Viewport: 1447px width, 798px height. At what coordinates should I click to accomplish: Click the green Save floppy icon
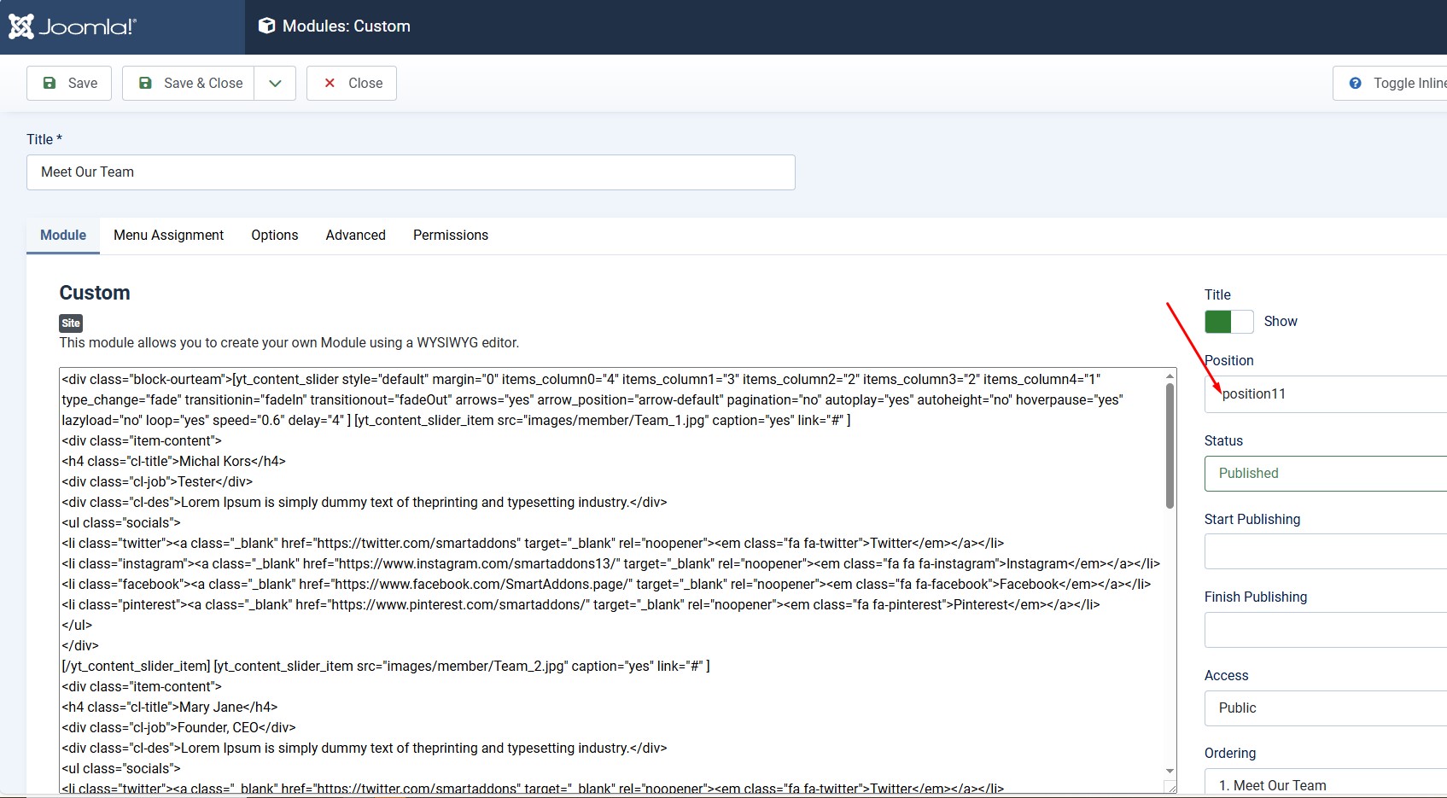(x=50, y=83)
